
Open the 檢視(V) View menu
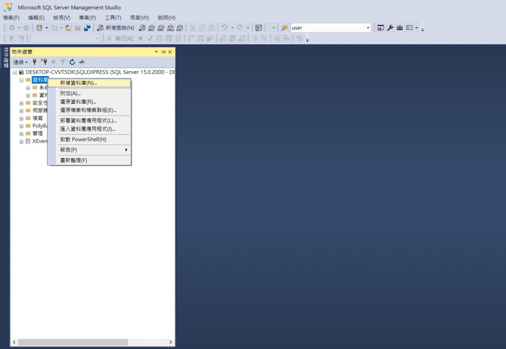coord(62,18)
